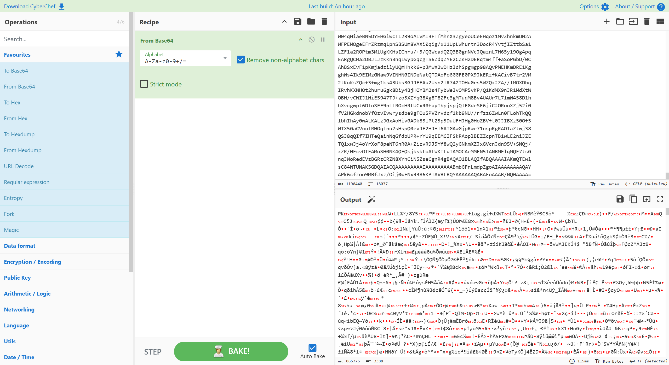This screenshot has height=365, width=669.
Task: Select URL Decode operation
Action: (x=65, y=166)
